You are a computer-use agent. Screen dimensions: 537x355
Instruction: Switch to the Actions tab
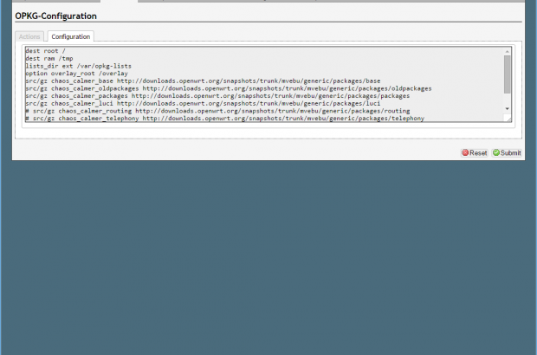[x=29, y=36]
